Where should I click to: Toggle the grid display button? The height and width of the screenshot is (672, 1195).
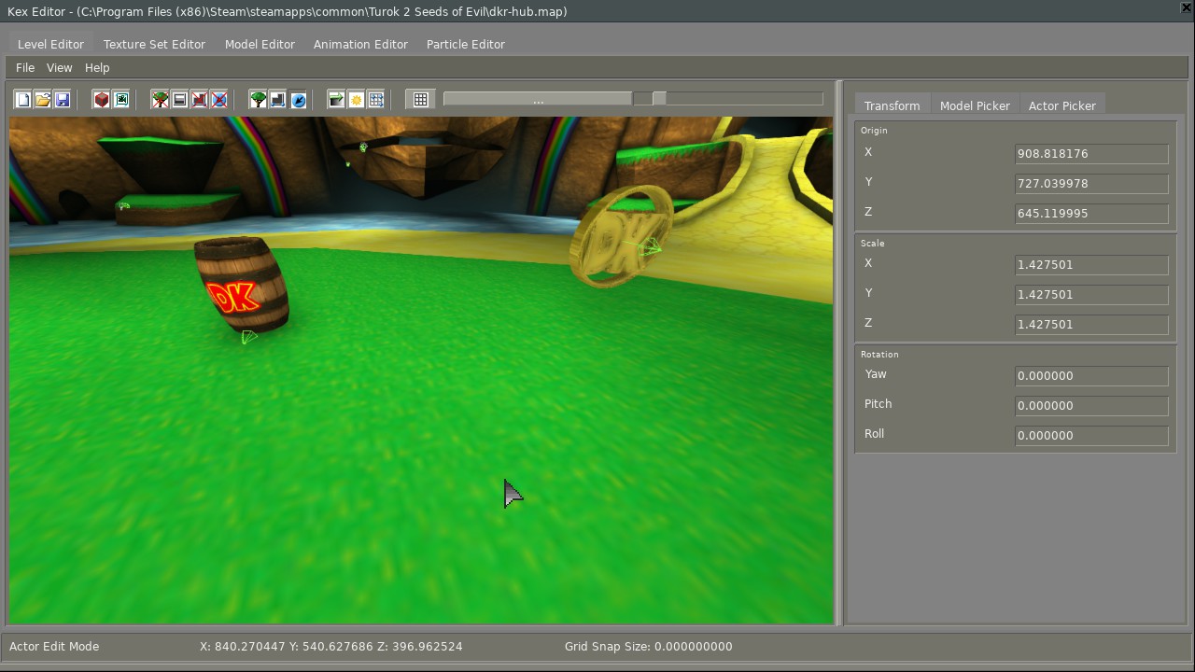point(421,100)
